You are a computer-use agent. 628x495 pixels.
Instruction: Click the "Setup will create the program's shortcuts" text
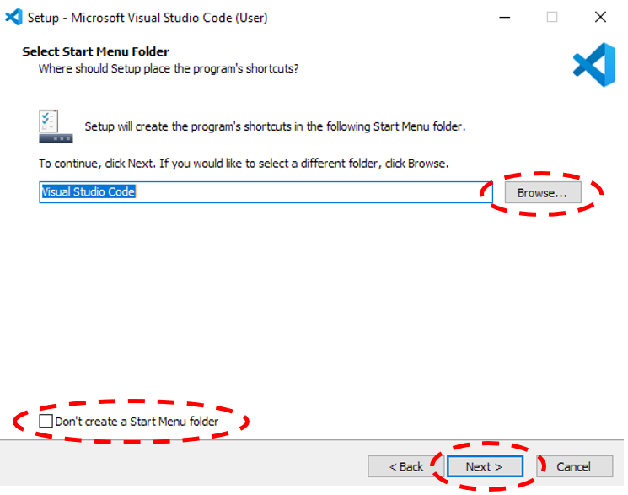[275, 126]
